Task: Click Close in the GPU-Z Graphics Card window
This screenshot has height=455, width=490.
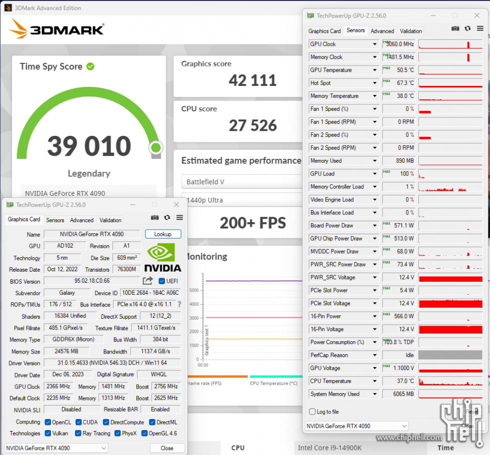Action: point(167,448)
